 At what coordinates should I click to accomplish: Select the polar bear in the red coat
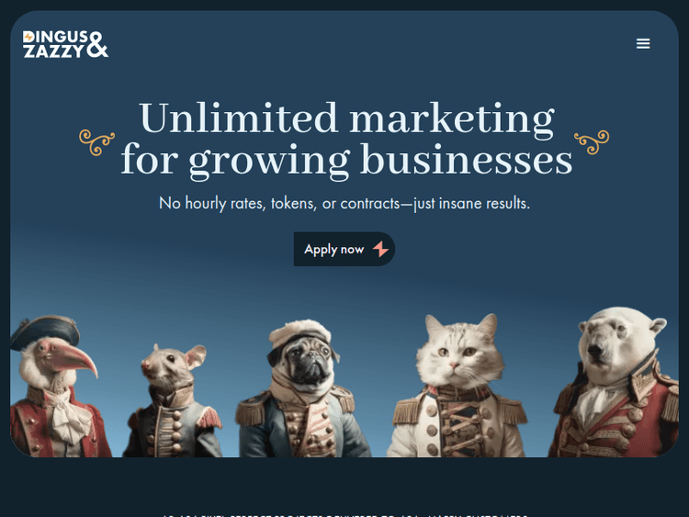[x=616, y=382]
